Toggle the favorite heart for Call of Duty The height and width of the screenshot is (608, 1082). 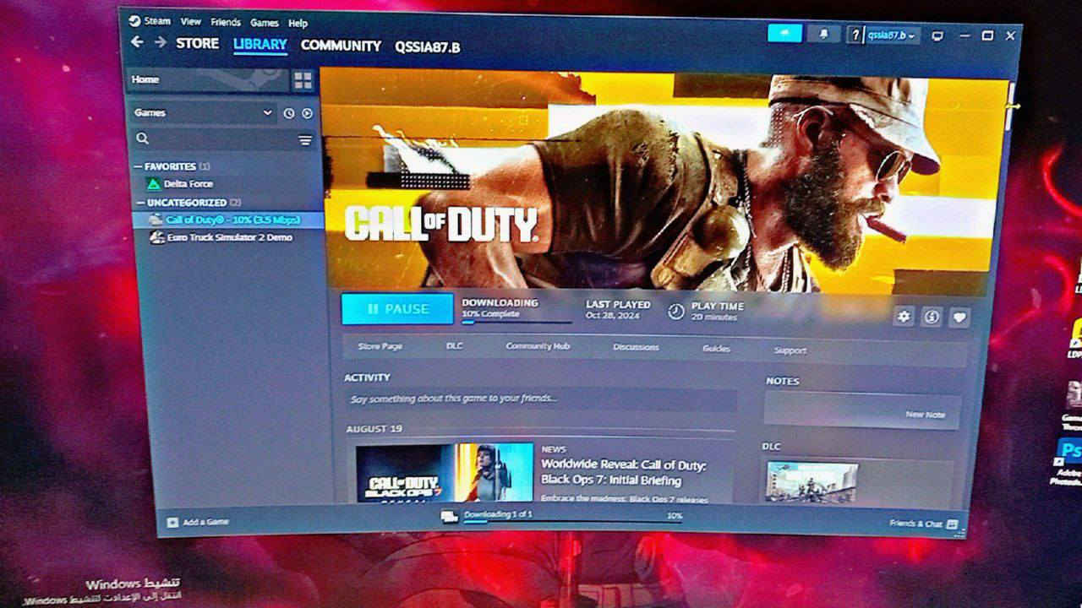(959, 317)
